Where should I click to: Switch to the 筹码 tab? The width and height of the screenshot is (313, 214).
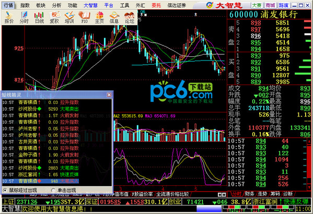(x=275, y=194)
